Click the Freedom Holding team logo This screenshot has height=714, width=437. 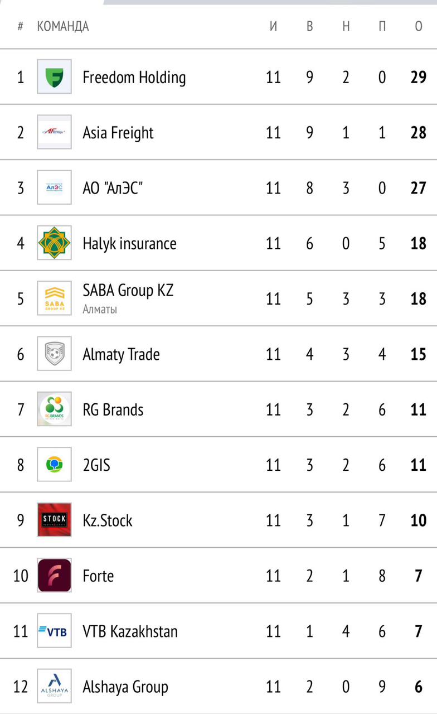point(54,76)
